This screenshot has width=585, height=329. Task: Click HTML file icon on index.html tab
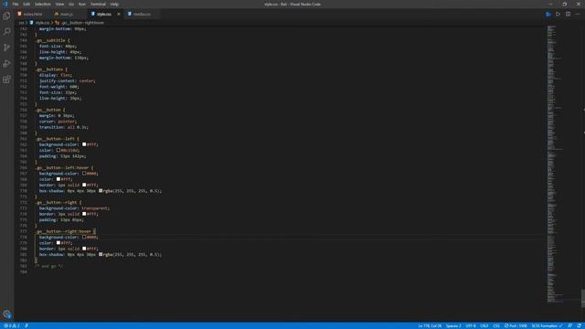click(19, 14)
